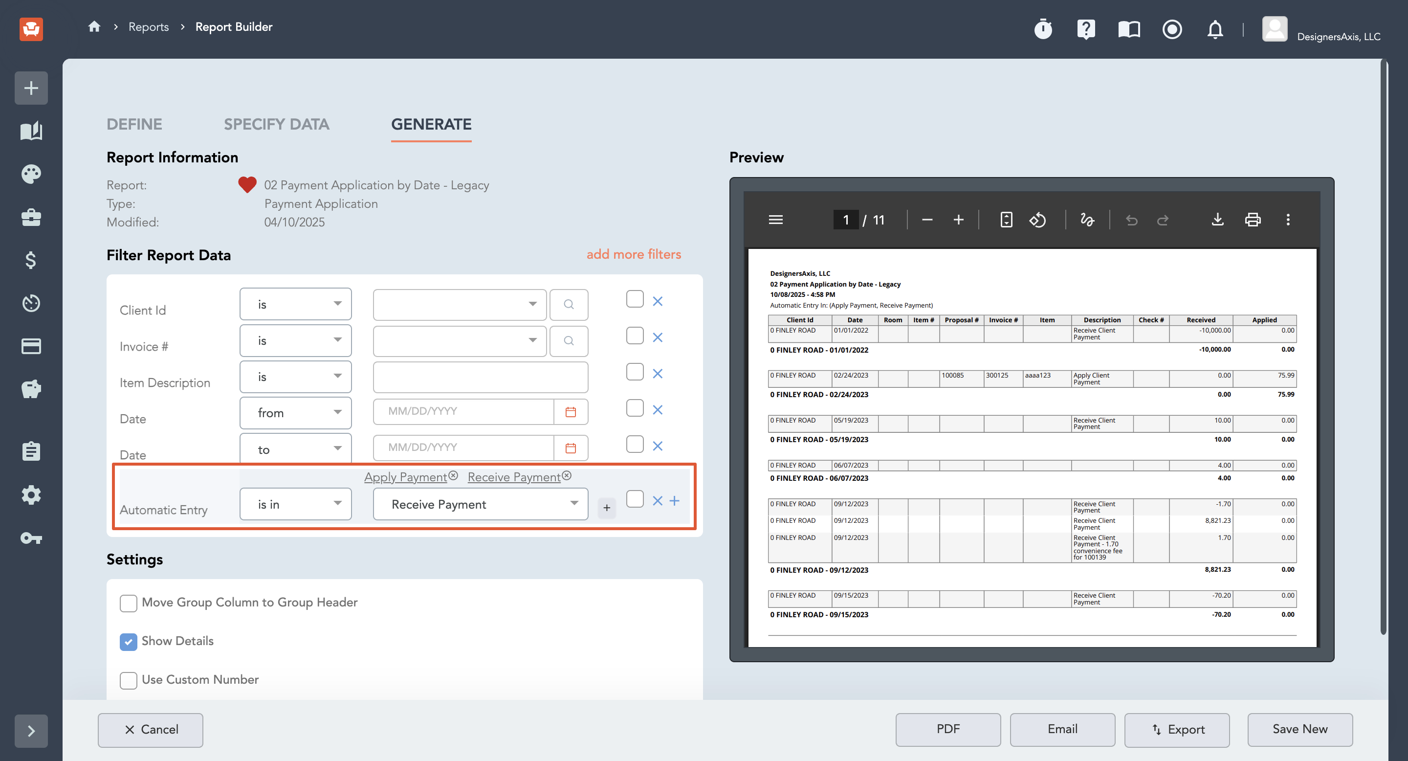Viewport: 1408px width, 761px height.
Task: Open the Client Id value dropdown
Action: click(459, 305)
